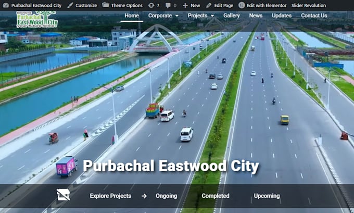Click the Customize paintbrush icon

[70, 5]
